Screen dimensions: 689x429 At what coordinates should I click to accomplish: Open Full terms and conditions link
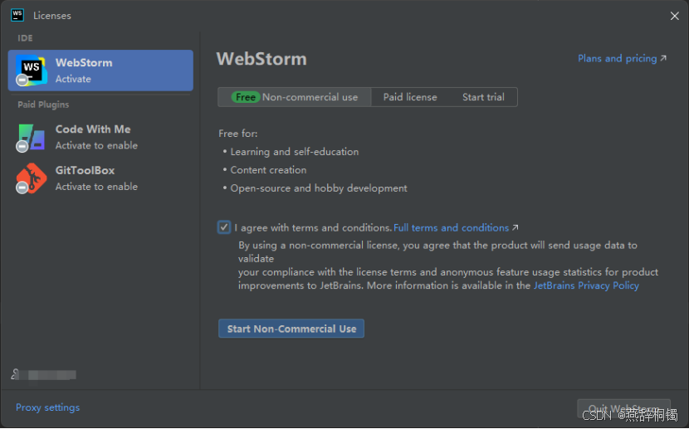tap(456, 227)
